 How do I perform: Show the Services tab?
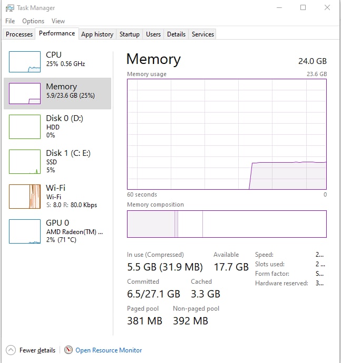coord(203,34)
